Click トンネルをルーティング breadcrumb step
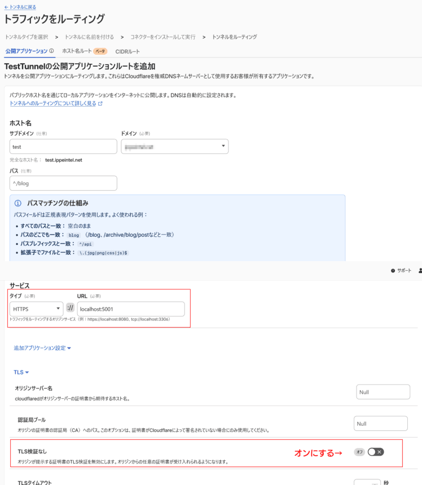Viewport: 422px width, 485px height. point(235,37)
